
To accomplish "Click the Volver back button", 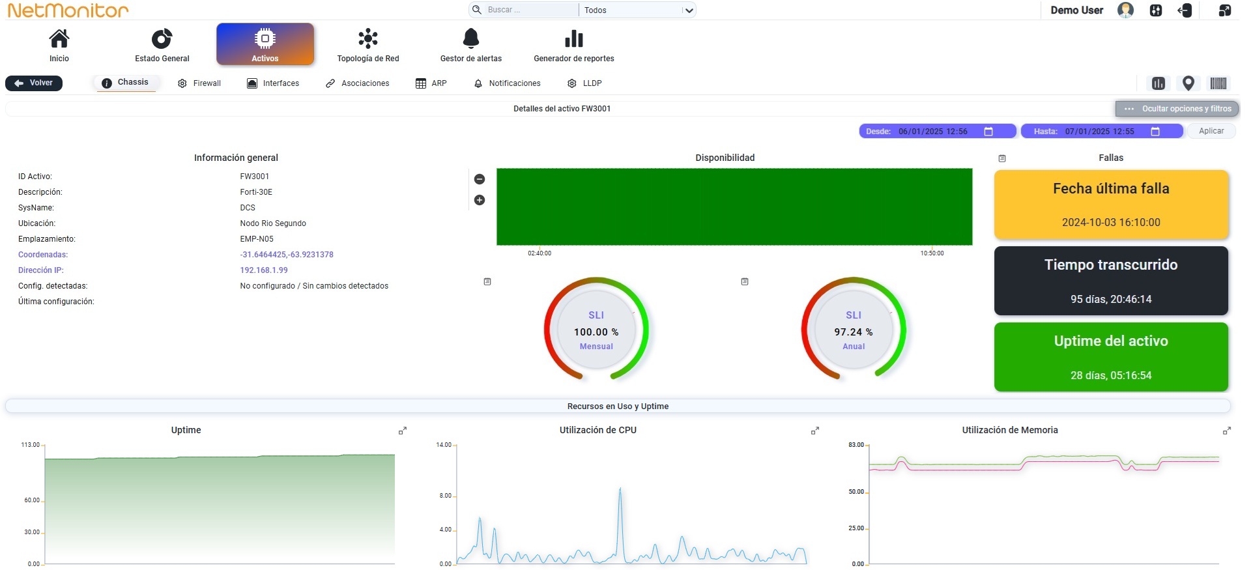I will (34, 83).
